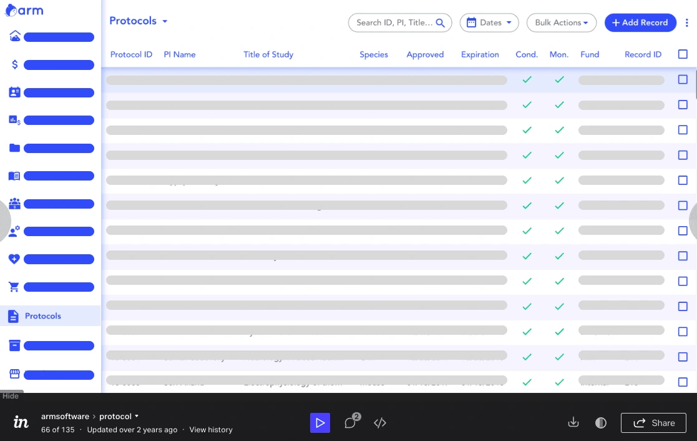Click the '66 of 135' screen counter
Viewport: 697px width, 441px height.
point(58,429)
